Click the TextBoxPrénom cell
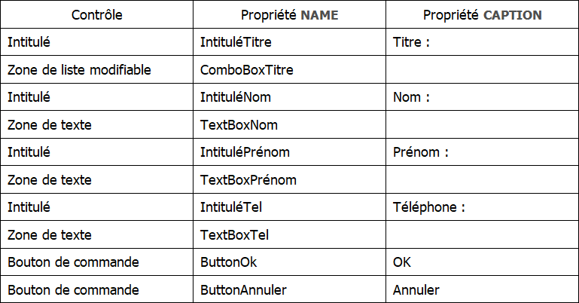 pyautogui.click(x=248, y=180)
